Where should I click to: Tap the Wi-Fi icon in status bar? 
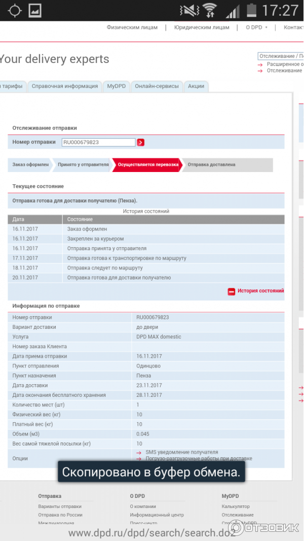tap(209, 10)
